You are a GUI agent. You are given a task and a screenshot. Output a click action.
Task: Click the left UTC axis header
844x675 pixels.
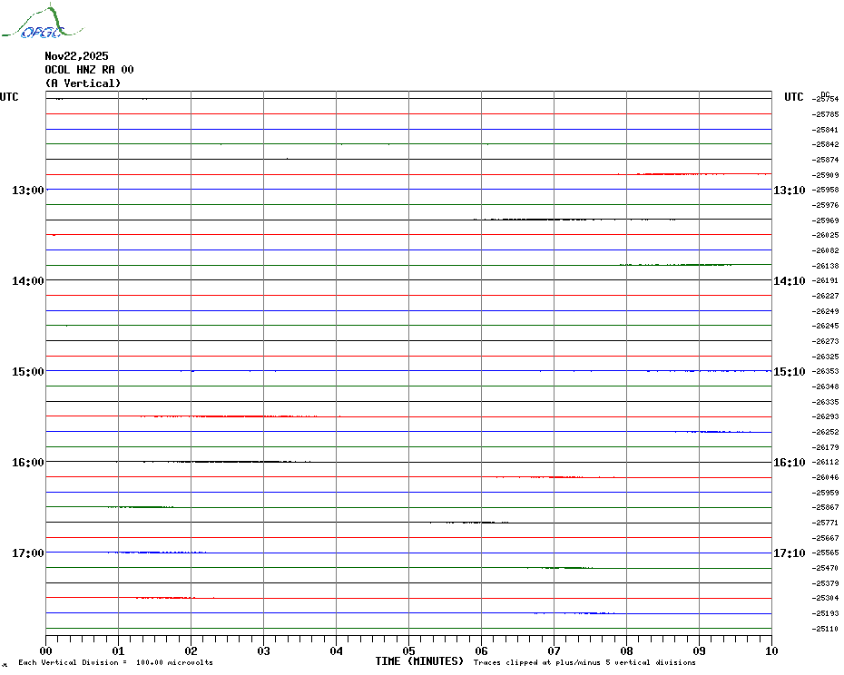pos(9,97)
